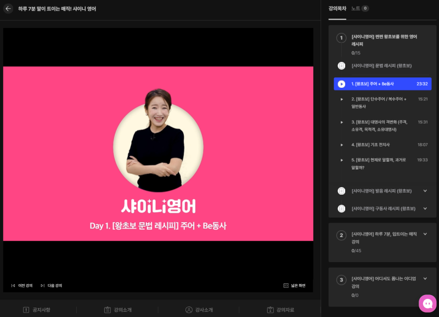Click 발음 레시피 (왕초보) document icon
439x317 pixels.
click(341, 191)
